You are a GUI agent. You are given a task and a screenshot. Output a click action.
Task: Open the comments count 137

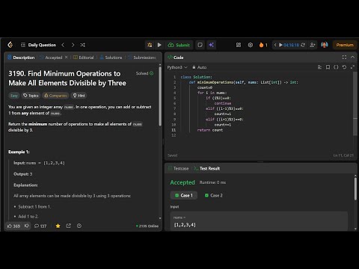click(x=40, y=226)
